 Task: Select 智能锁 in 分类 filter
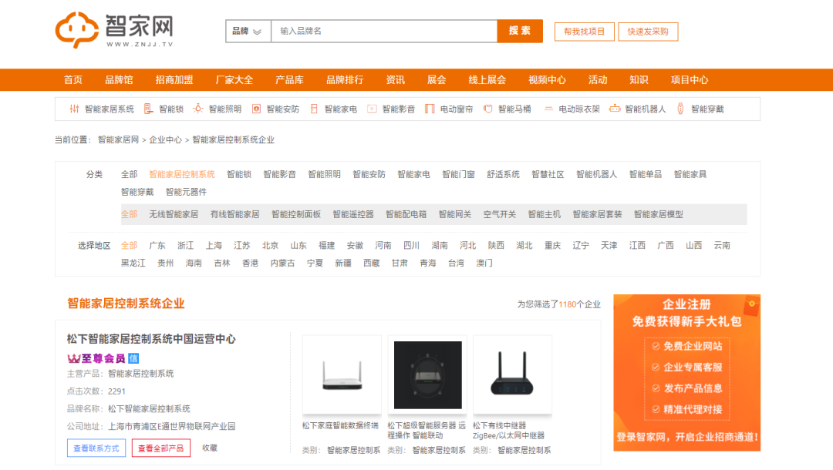[239, 175]
